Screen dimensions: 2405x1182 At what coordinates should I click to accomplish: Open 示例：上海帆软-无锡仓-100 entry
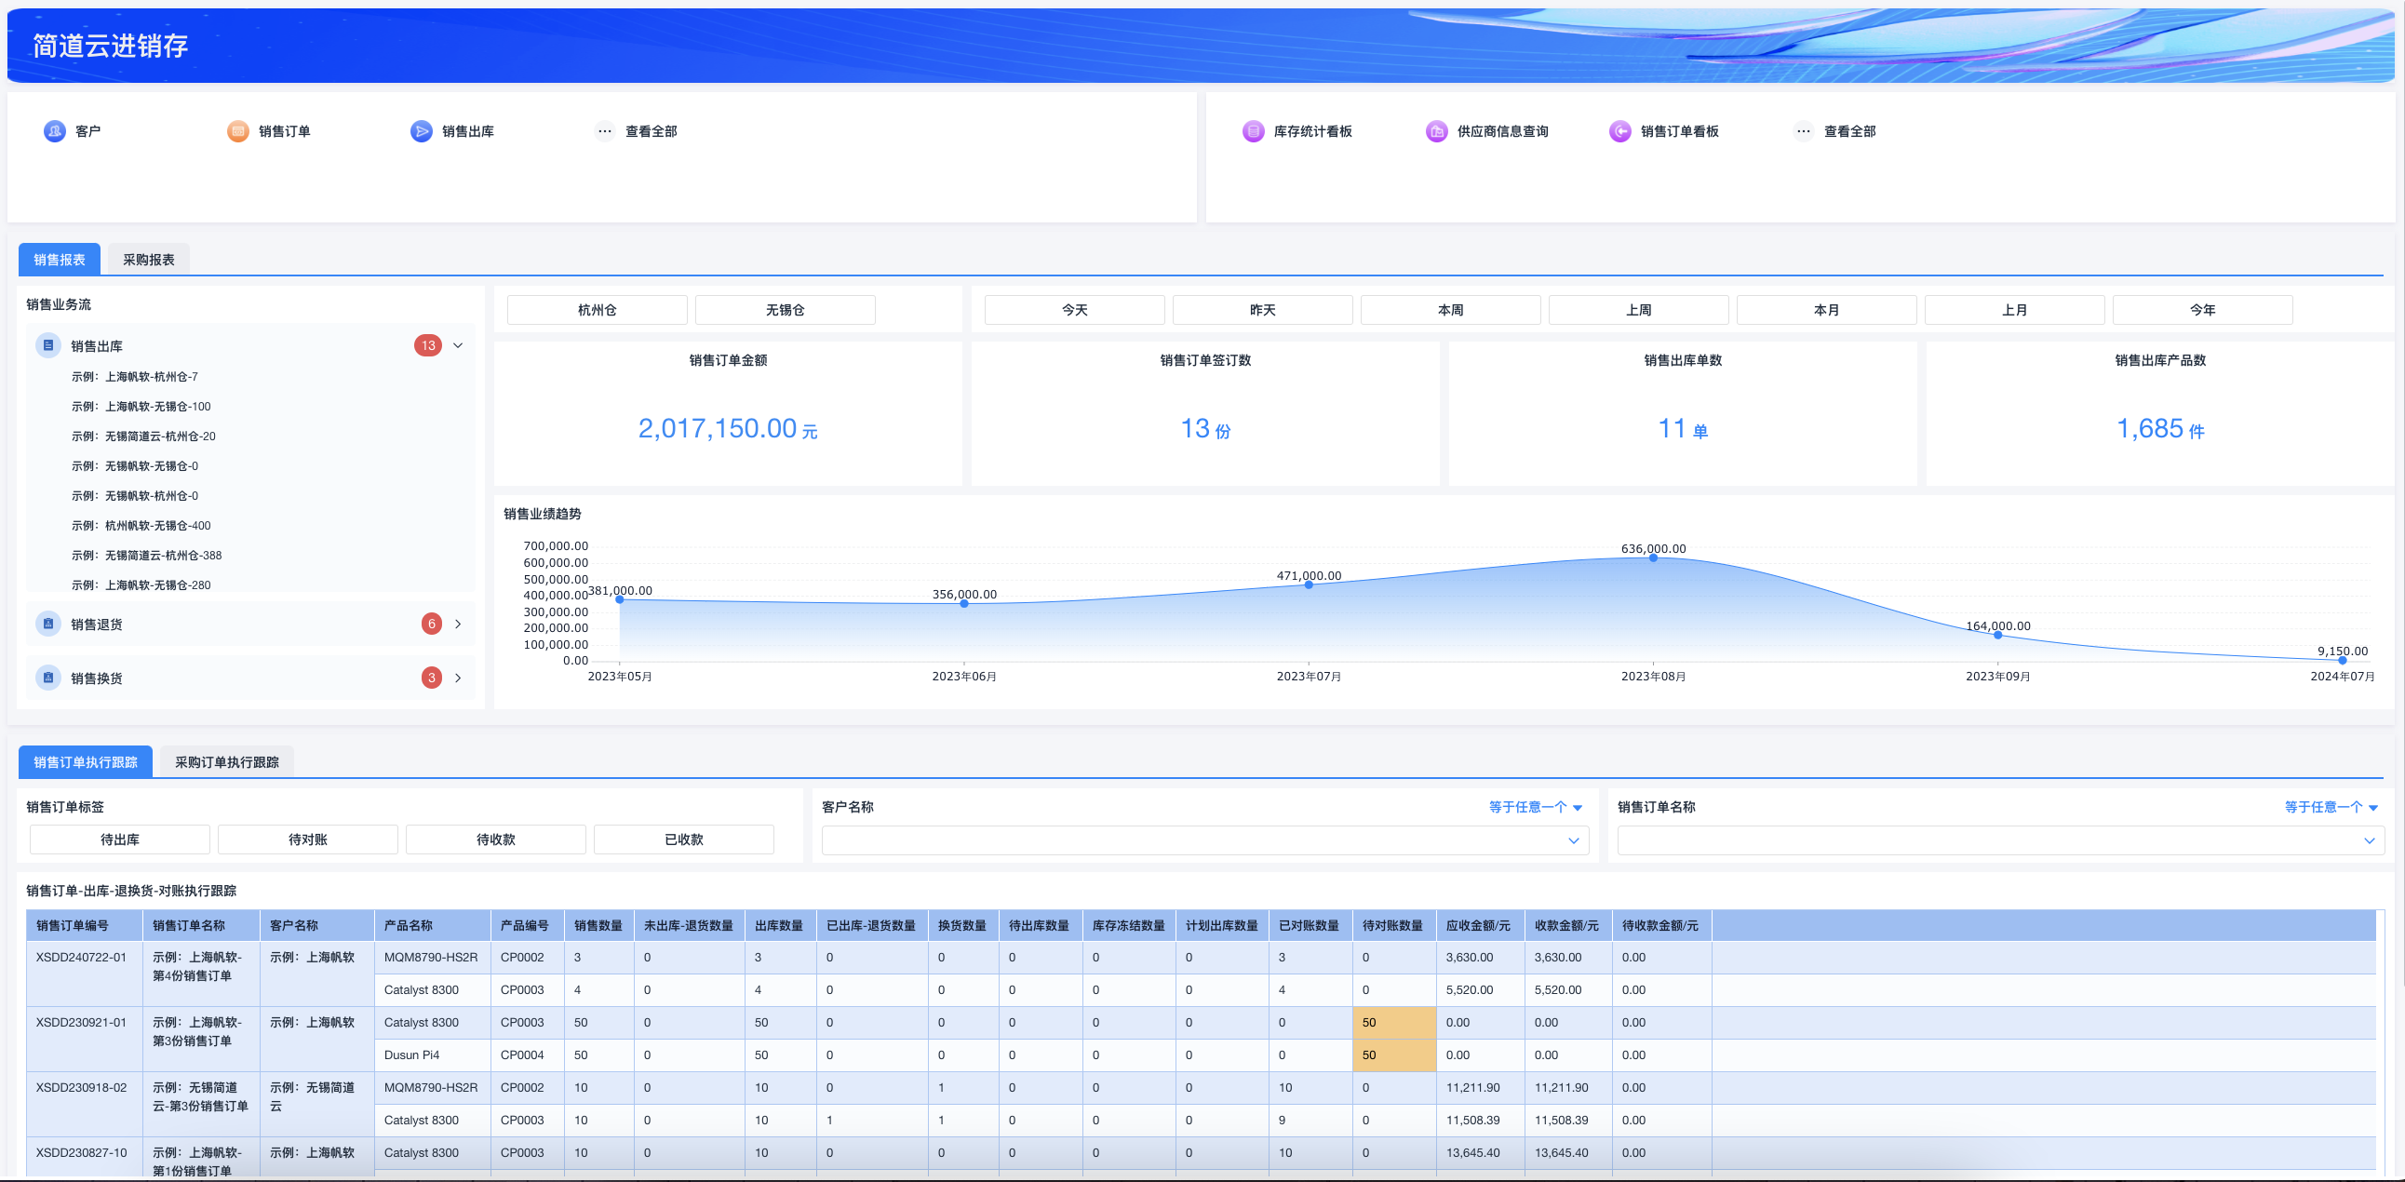point(141,406)
